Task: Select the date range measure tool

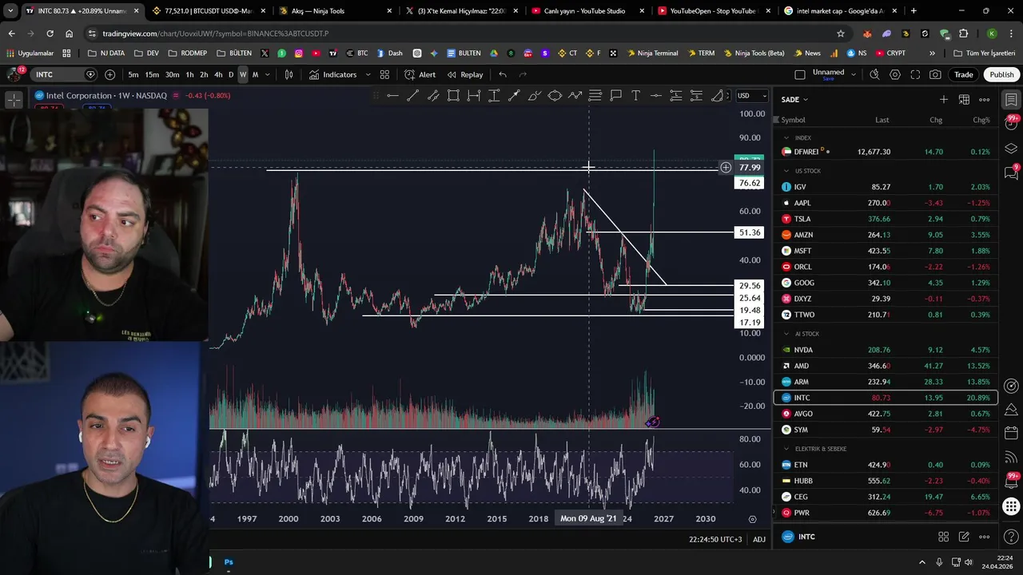Action: (474, 96)
